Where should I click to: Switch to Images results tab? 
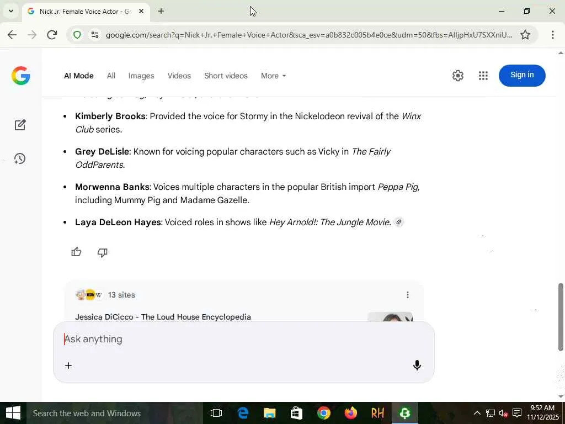tap(141, 76)
